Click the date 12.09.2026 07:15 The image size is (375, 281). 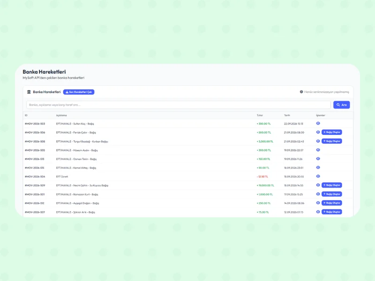[293, 212]
